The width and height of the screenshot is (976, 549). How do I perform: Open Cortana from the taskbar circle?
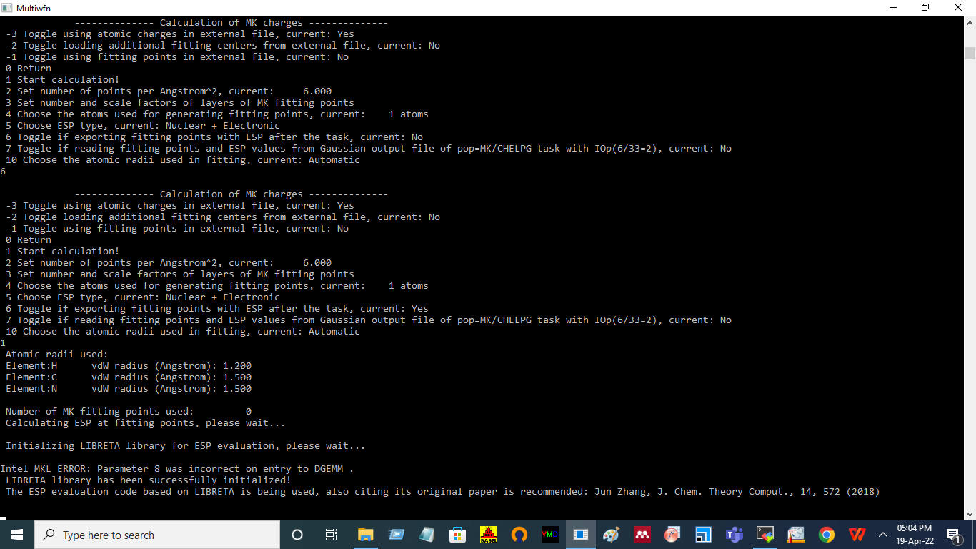(x=297, y=535)
